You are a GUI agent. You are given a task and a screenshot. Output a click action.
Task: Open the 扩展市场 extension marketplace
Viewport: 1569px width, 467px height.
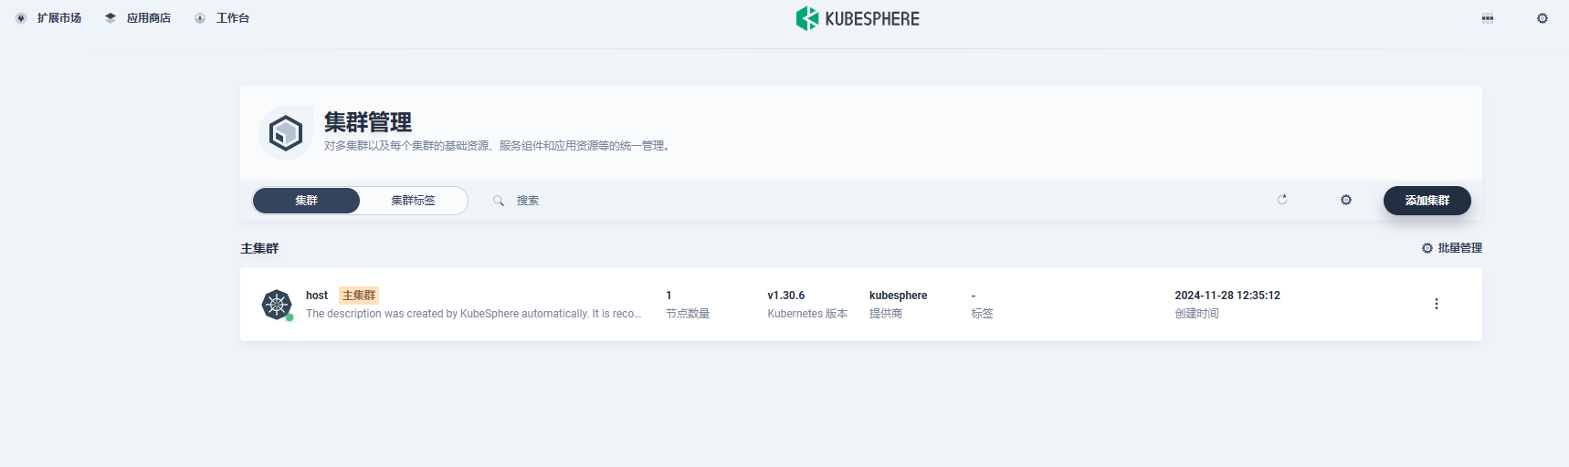point(48,18)
